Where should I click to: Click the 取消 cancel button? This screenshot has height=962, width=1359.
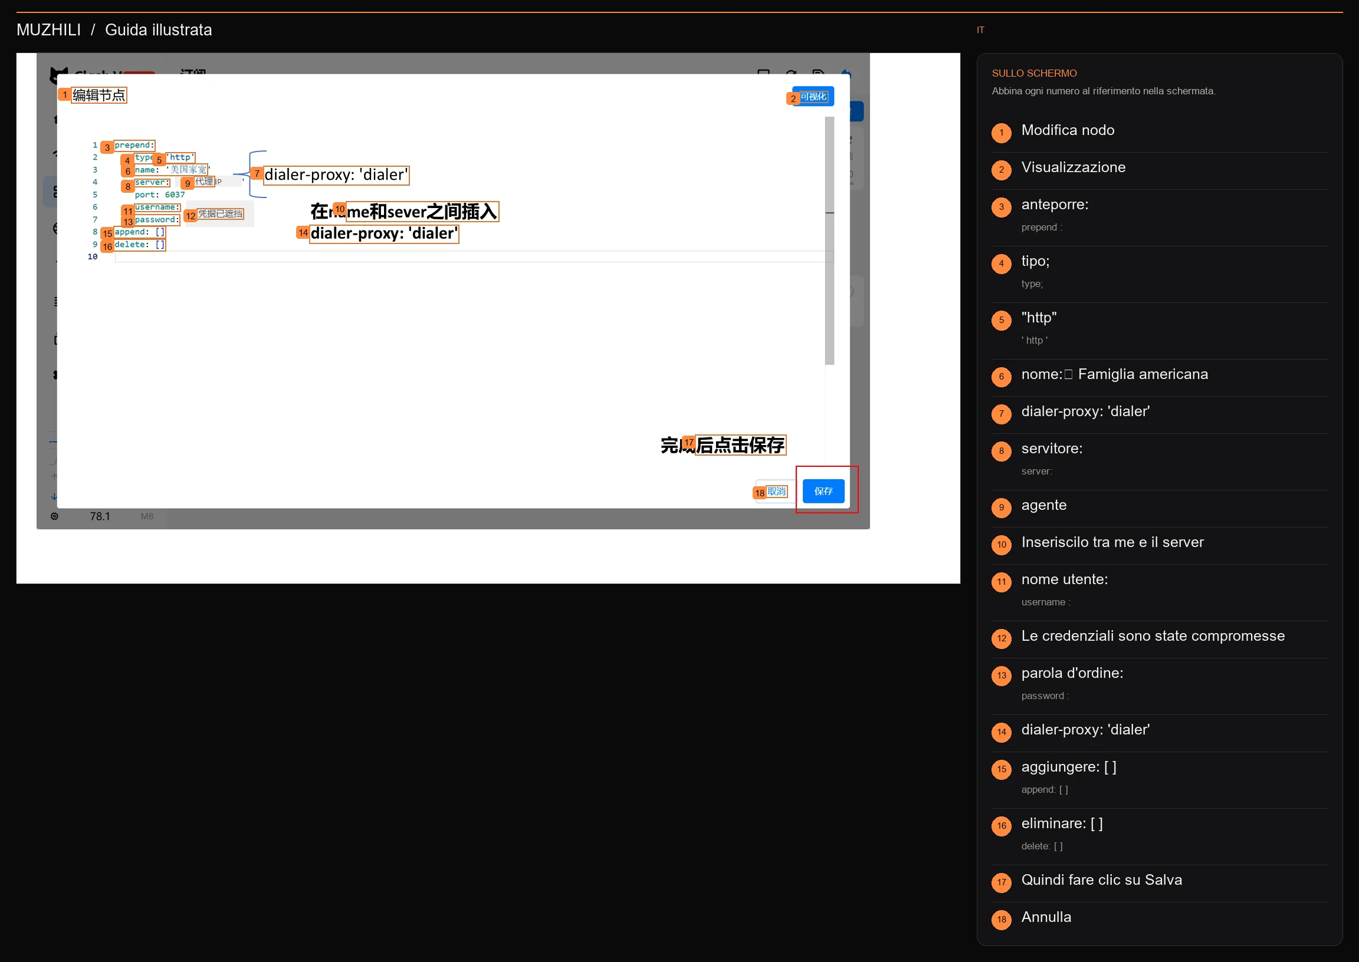click(776, 492)
